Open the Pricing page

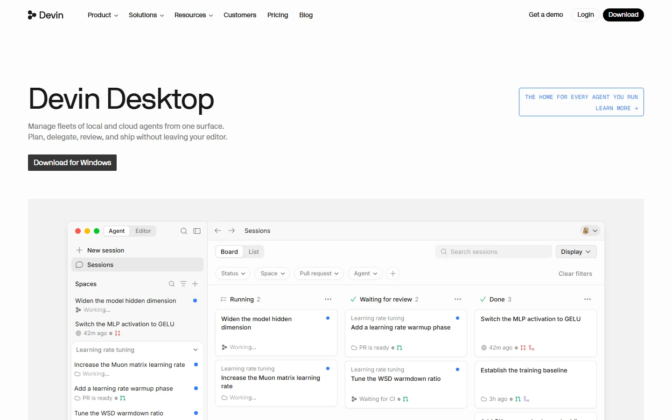[278, 15]
